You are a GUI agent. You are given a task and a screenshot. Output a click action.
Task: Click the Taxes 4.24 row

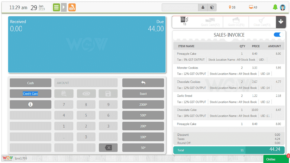click(x=229, y=139)
